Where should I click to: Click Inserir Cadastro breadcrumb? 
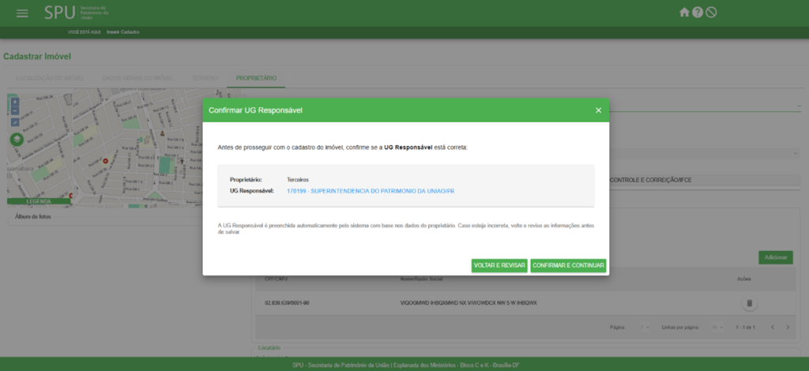point(122,32)
